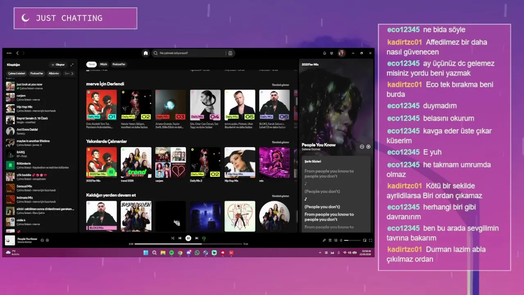Viewport: 524px width, 295px height.
Task: Open the Queue icon in player bar
Action: point(330,241)
